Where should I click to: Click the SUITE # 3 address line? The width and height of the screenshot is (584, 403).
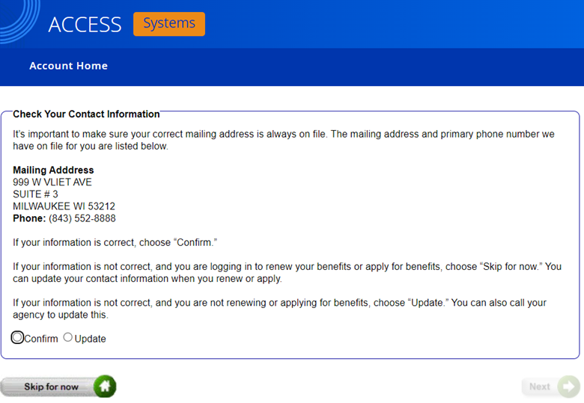(35, 194)
